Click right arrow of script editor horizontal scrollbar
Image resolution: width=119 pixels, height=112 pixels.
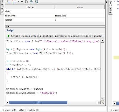coord(99,102)
